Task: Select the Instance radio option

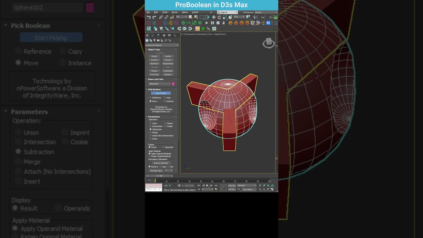Action: pos(168,101)
